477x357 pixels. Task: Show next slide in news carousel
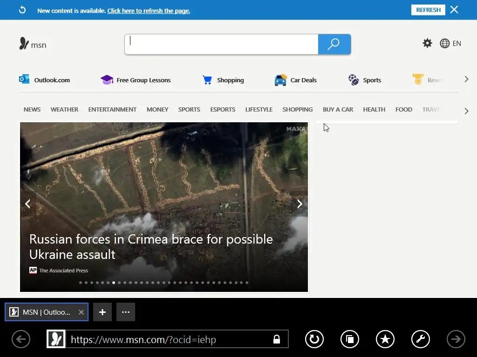point(300,204)
